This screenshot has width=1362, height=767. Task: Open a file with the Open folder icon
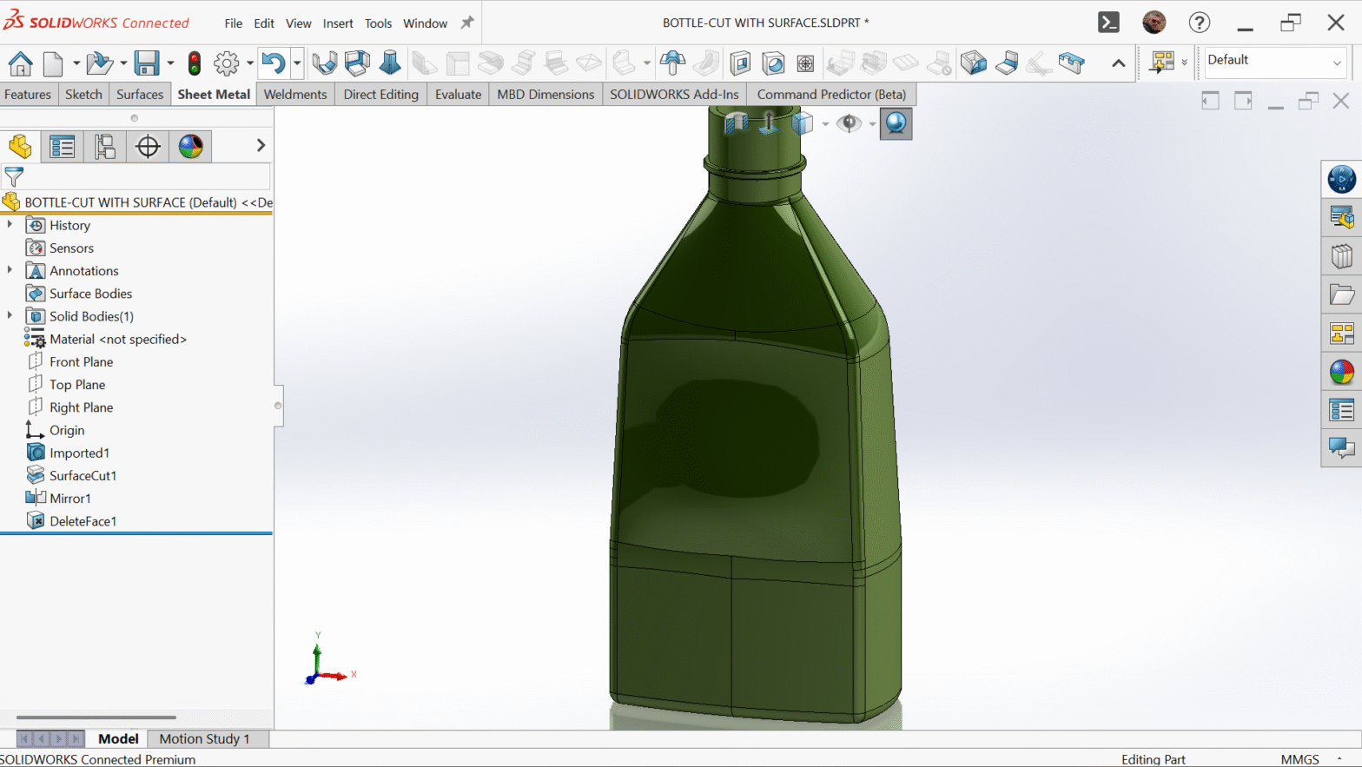tap(99, 63)
